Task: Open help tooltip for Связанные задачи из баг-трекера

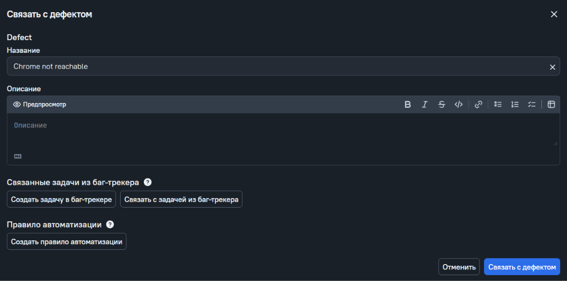Action: click(x=148, y=182)
